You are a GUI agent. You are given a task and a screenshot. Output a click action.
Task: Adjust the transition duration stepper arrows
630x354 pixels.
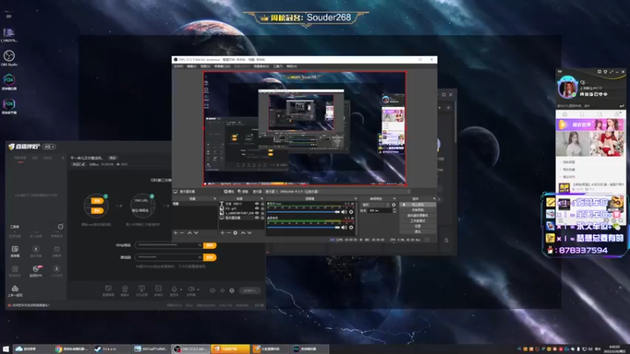395,211
